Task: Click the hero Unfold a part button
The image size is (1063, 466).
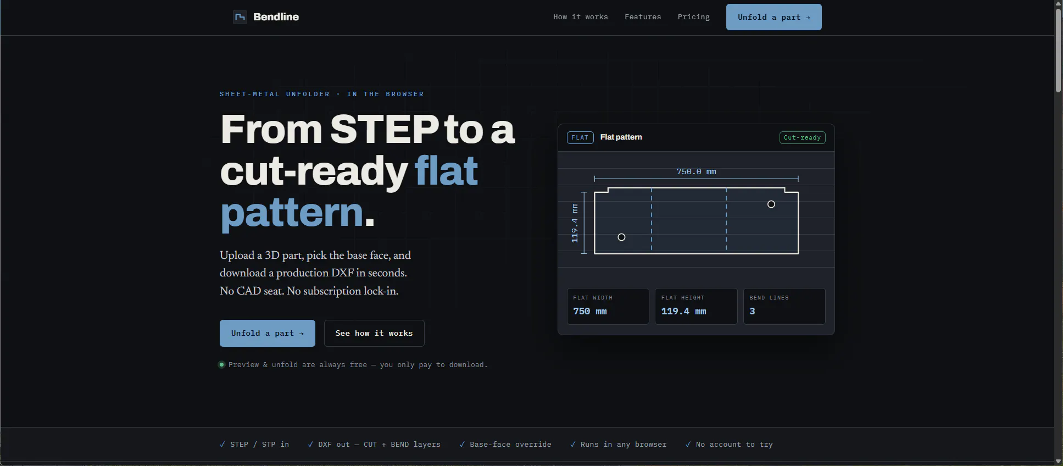Action: click(268, 333)
